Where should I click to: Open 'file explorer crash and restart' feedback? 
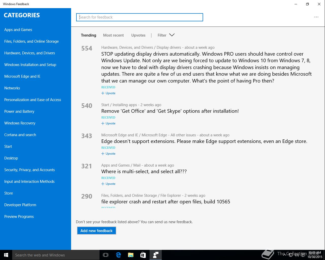coord(166,202)
